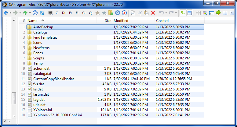Delete selection with red X

click(153, 13)
